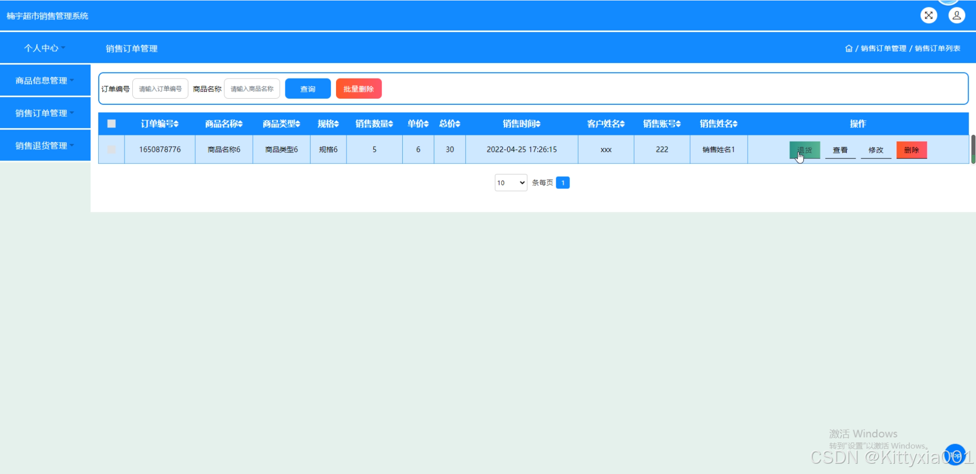Click the red 批量删除 button
The image size is (976, 474).
pyautogui.click(x=359, y=89)
